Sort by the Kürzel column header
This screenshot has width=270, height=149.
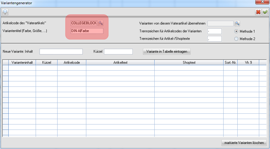(x=46, y=62)
